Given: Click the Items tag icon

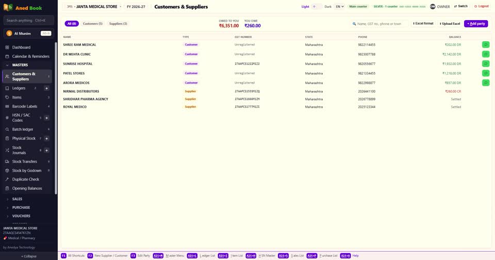Looking at the screenshot, I should point(7,98).
